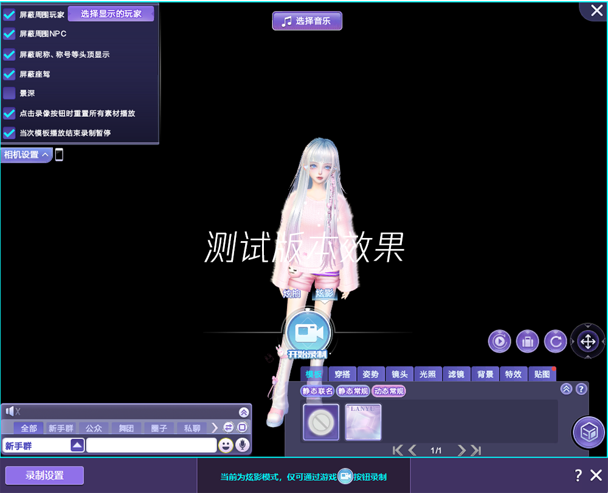Screen dimensions: 608x493
Task: Click the circular reset/rotate icon
Action: 556,341
